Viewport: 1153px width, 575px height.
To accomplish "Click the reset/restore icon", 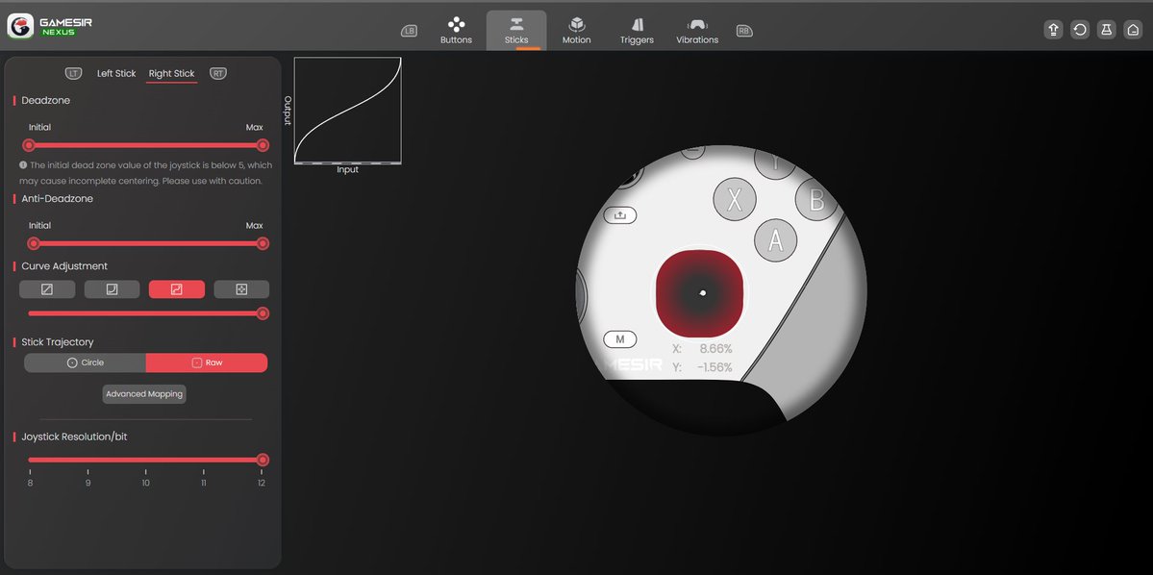I will 1080,30.
